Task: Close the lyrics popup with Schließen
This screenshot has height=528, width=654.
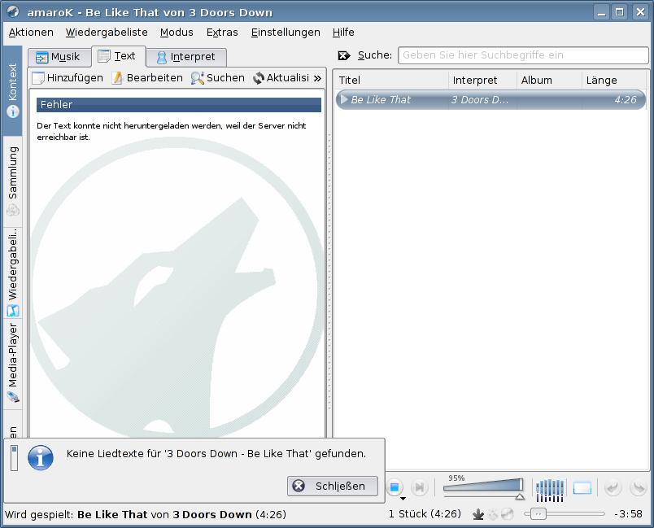Action: 333,486
